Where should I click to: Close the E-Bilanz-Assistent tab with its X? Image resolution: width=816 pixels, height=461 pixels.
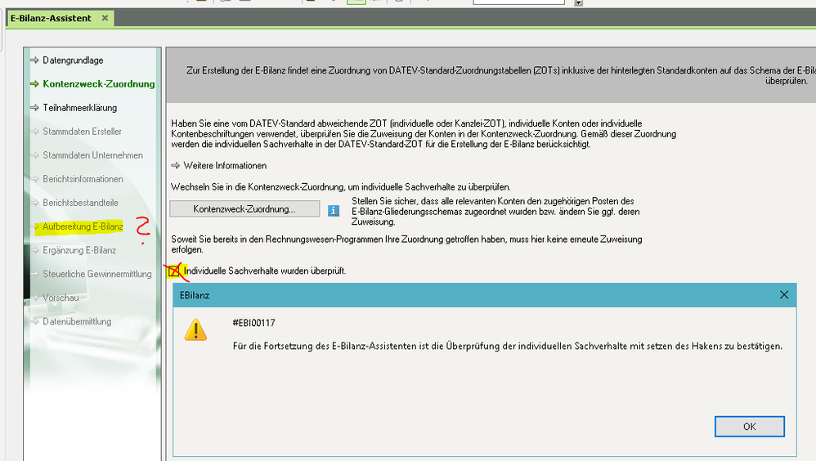[x=105, y=18]
